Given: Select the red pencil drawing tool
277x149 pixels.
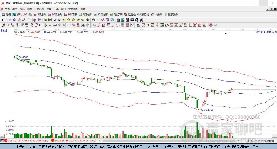Looking at the screenshot, I should tap(3, 25).
